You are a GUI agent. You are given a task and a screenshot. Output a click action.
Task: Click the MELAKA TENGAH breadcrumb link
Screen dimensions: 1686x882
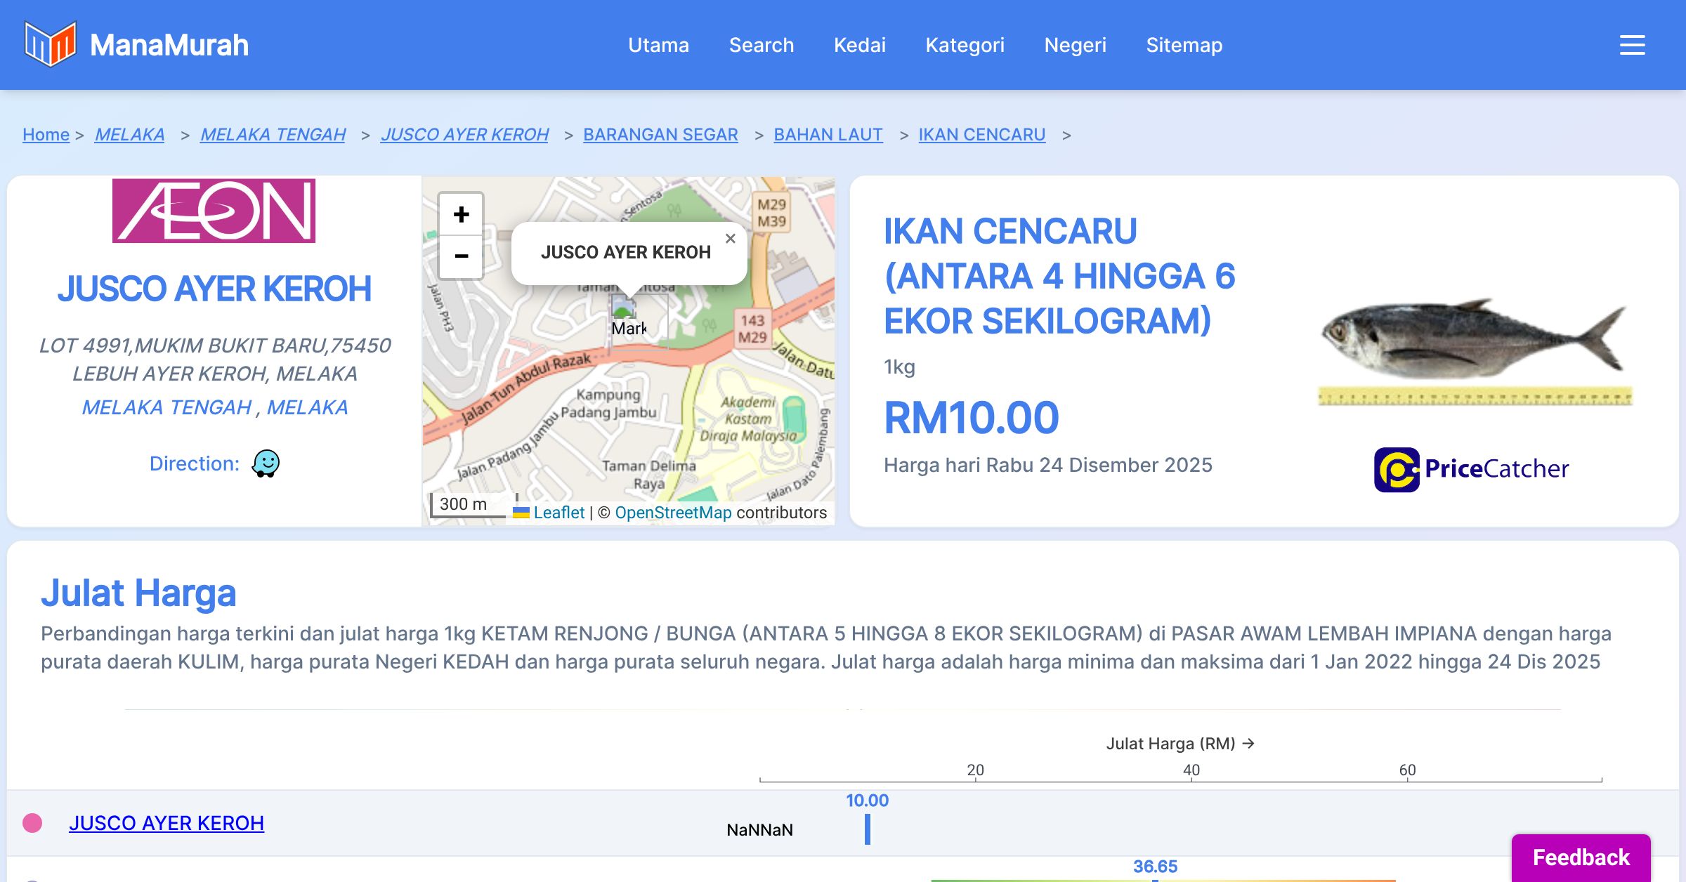(273, 134)
